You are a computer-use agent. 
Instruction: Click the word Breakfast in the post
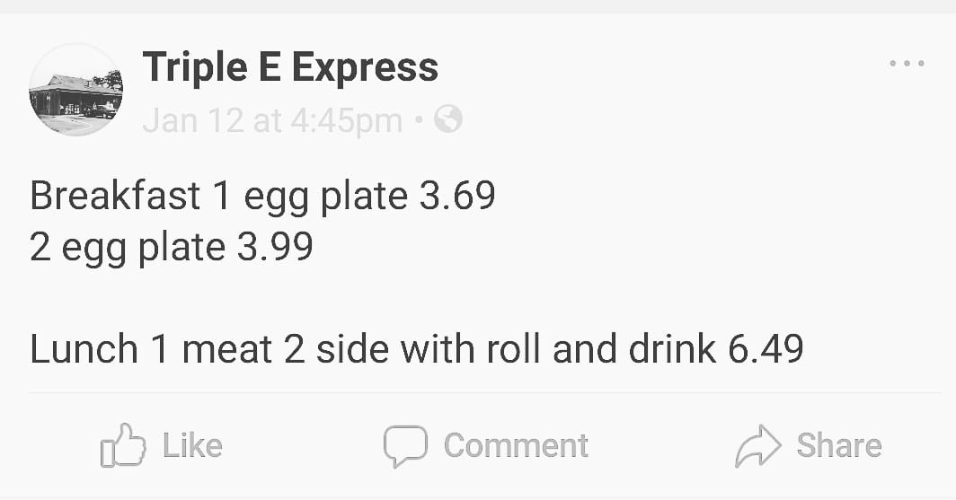114,196
